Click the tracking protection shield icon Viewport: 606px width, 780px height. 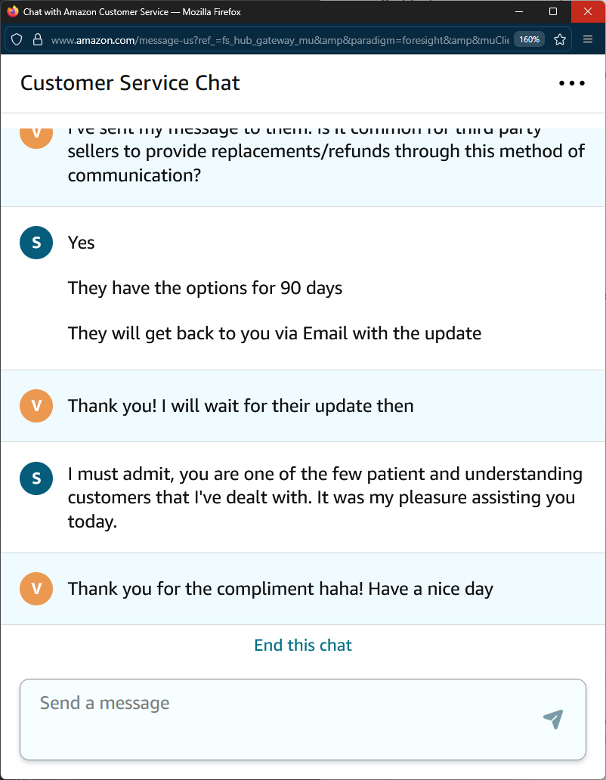(x=17, y=39)
